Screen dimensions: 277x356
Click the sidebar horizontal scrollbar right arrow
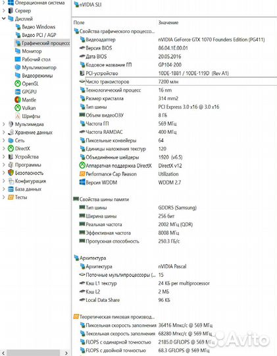[x=66, y=353]
